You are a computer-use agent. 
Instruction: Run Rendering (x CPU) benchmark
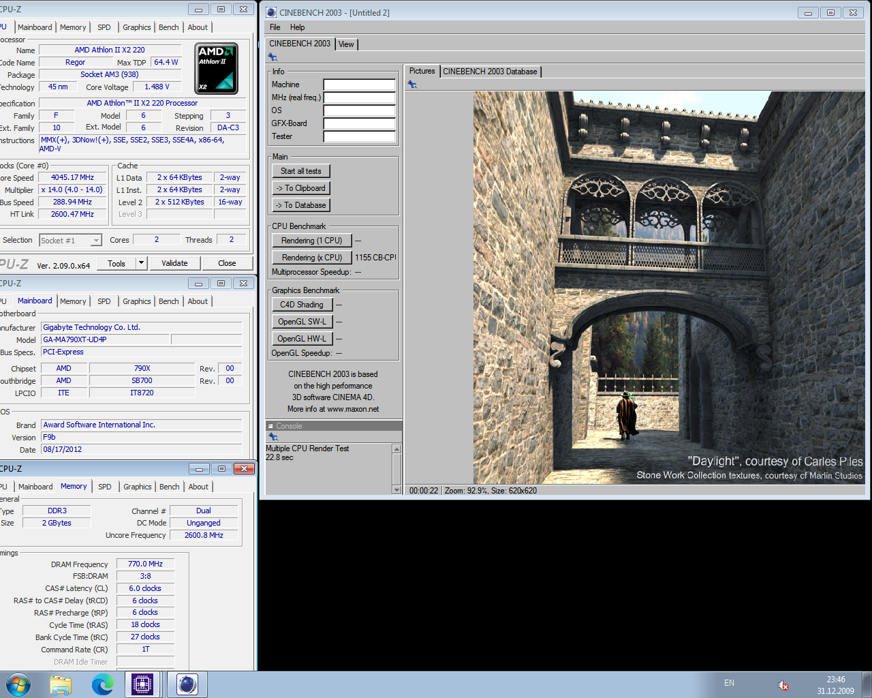pyautogui.click(x=311, y=258)
